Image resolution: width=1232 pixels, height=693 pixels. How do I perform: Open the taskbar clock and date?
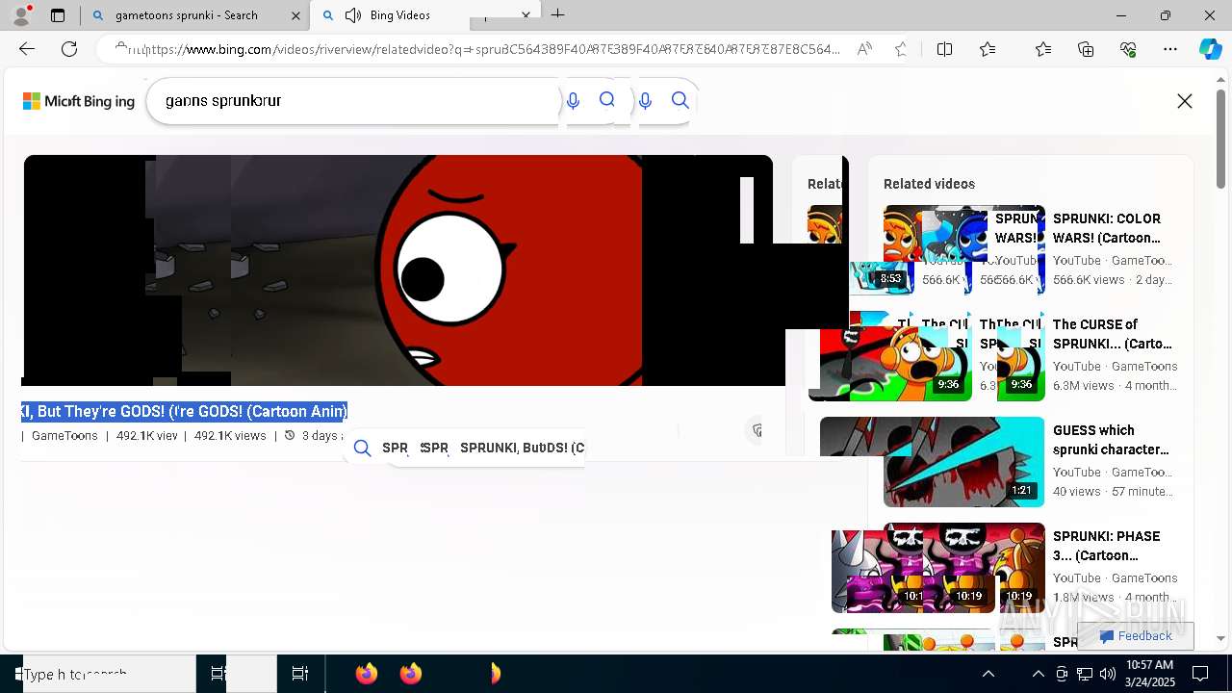1150,674
